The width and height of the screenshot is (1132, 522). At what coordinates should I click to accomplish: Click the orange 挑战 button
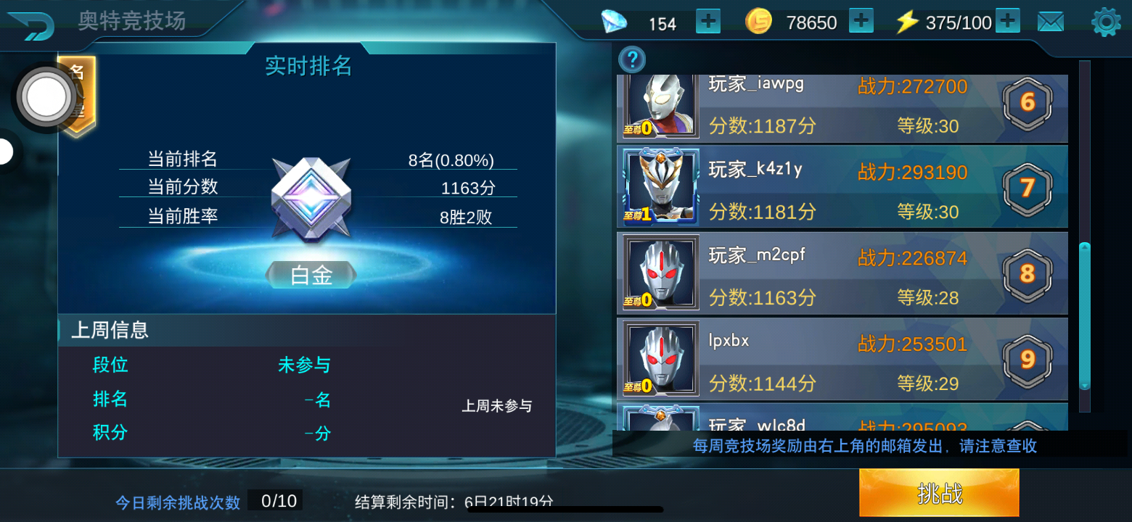point(939,493)
